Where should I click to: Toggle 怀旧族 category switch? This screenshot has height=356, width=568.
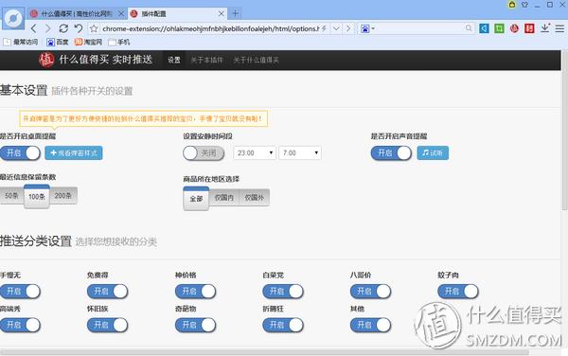[108, 325]
